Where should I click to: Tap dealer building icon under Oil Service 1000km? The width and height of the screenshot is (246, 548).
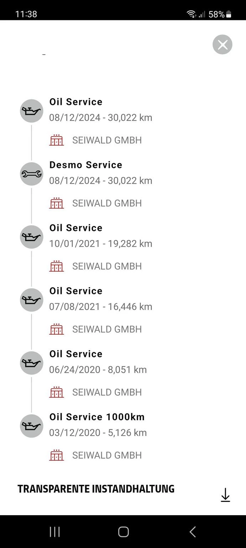57,455
